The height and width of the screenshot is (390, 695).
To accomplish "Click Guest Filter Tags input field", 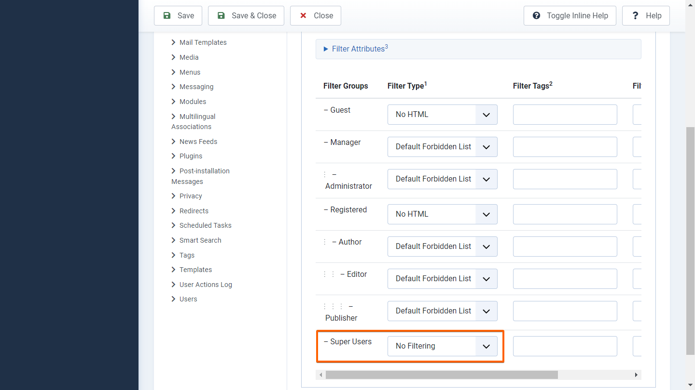I will click(565, 115).
